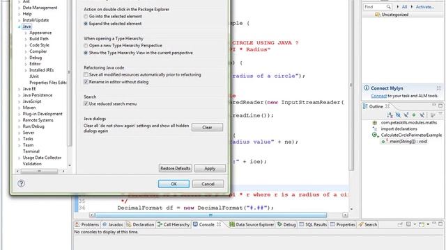
Task: Collapse the Java preferences node
Action: tap(19, 26)
